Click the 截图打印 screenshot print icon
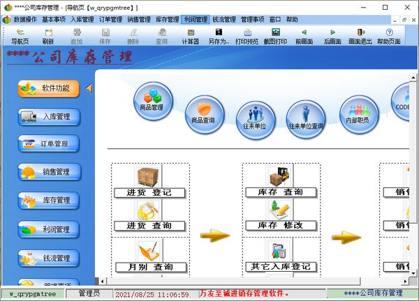This screenshot has width=419, height=301. [275, 36]
